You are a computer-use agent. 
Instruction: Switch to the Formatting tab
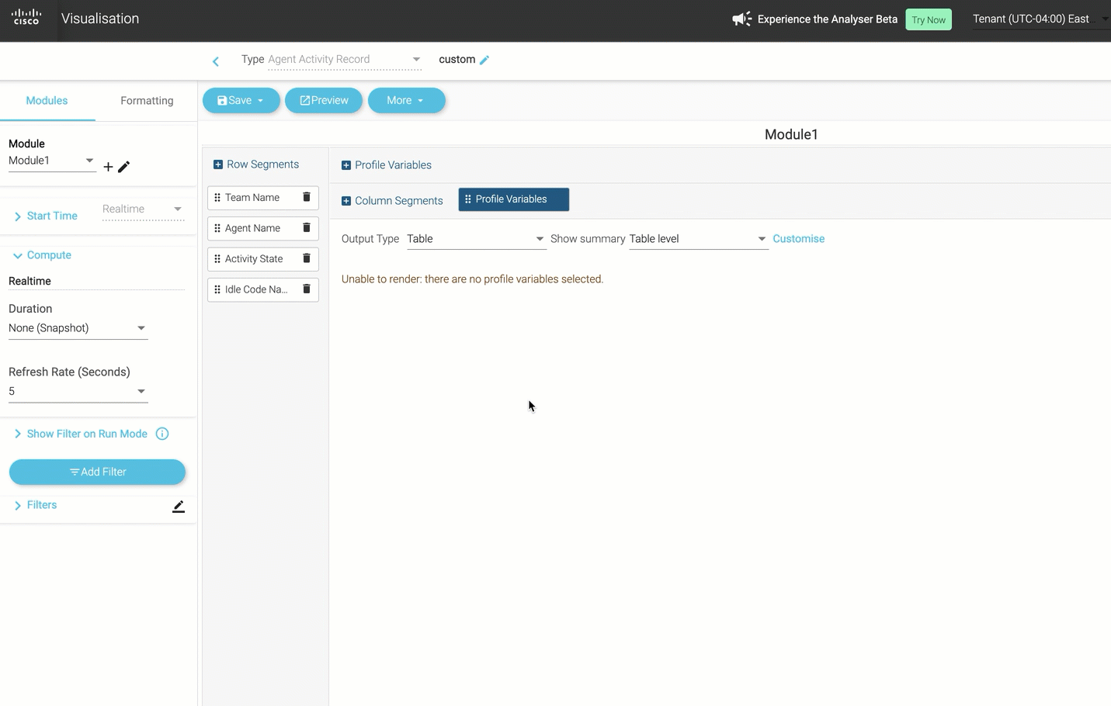[147, 101]
